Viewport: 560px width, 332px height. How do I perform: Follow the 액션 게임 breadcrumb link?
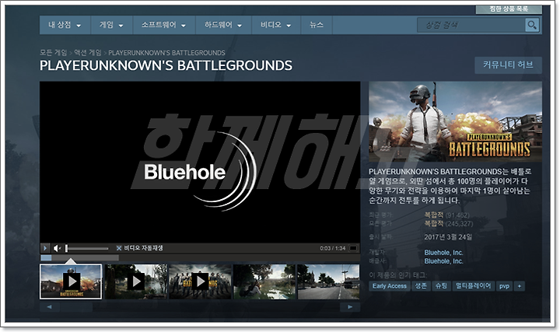pos(88,53)
